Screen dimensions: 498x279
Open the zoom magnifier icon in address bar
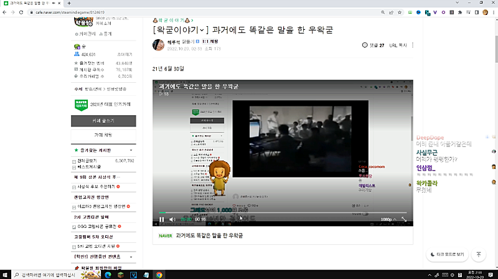coord(383,12)
